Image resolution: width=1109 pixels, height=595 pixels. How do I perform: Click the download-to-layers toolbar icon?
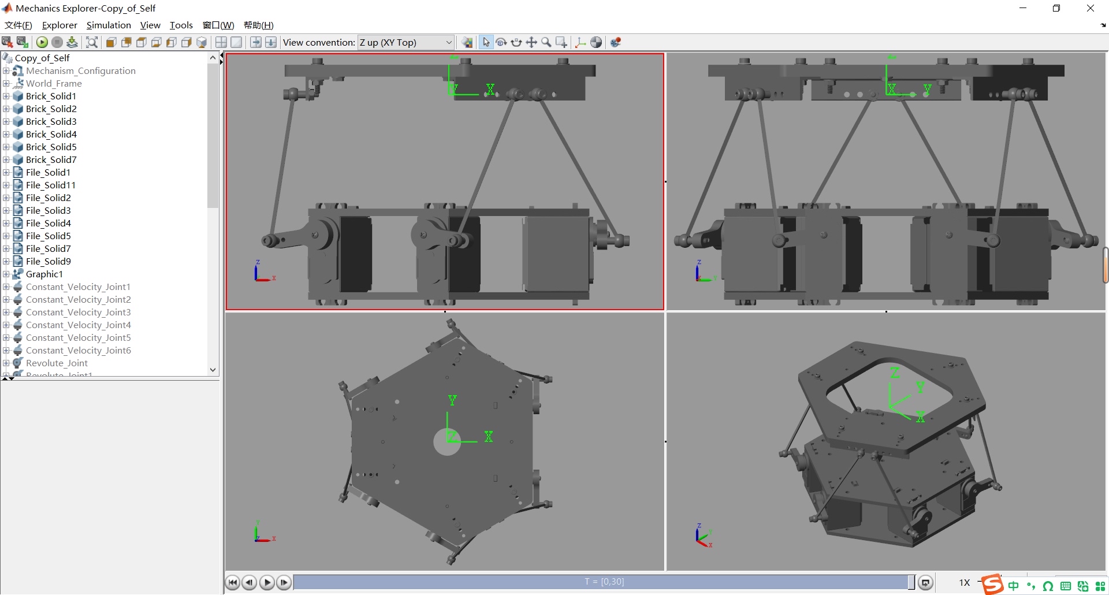(72, 42)
